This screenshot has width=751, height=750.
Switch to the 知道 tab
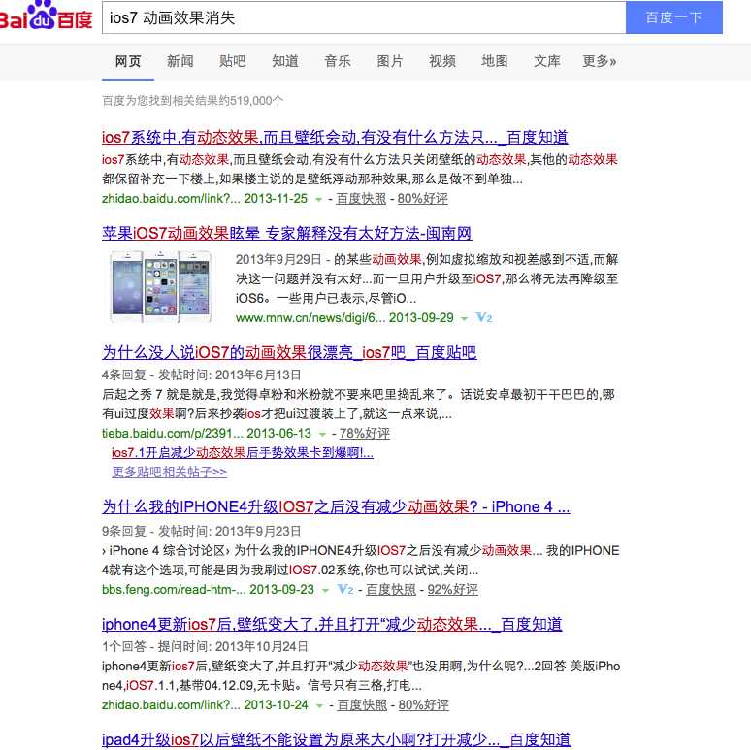pyautogui.click(x=285, y=61)
